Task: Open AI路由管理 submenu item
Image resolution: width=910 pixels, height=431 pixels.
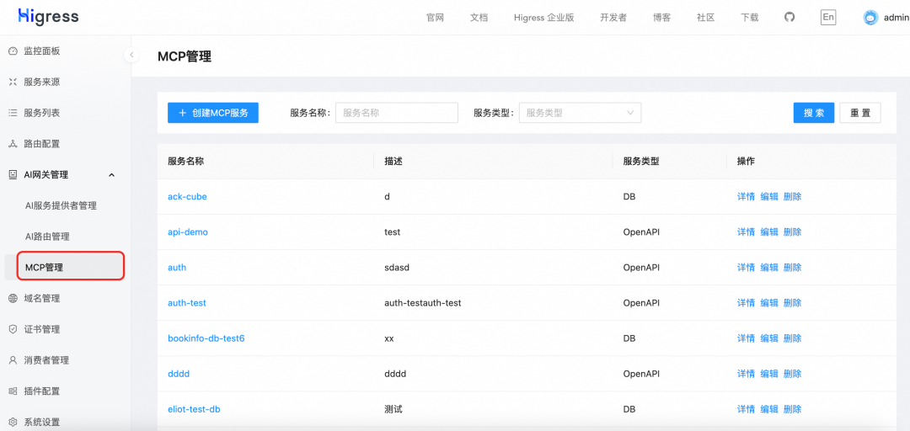Action: 47,237
